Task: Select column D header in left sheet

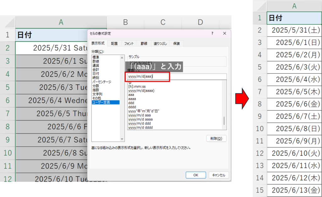Action: tap(200, 22)
